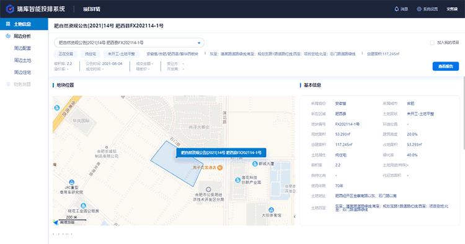465x244 pixels.
Task: Click the orange restaurant marker by 离子花园酒店
Action: (219, 168)
